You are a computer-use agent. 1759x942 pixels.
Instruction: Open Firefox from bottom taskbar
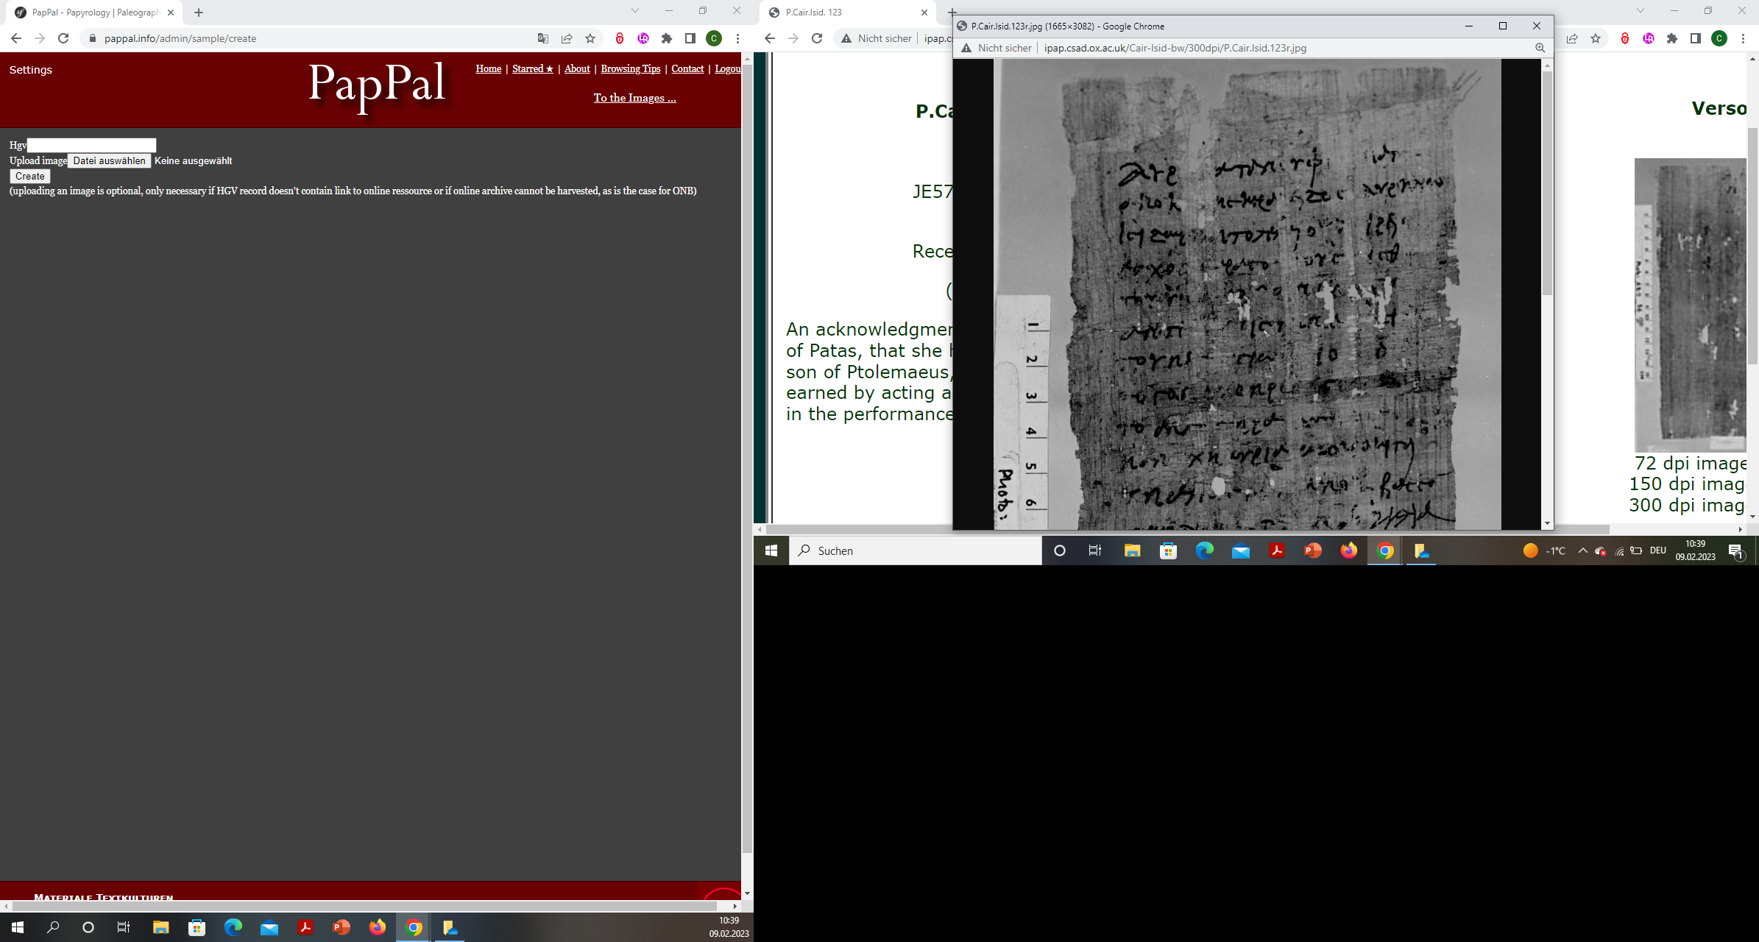click(x=378, y=927)
